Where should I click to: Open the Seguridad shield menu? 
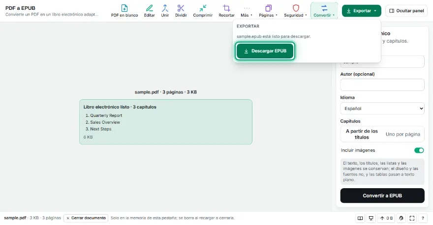[x=296, y=11]
